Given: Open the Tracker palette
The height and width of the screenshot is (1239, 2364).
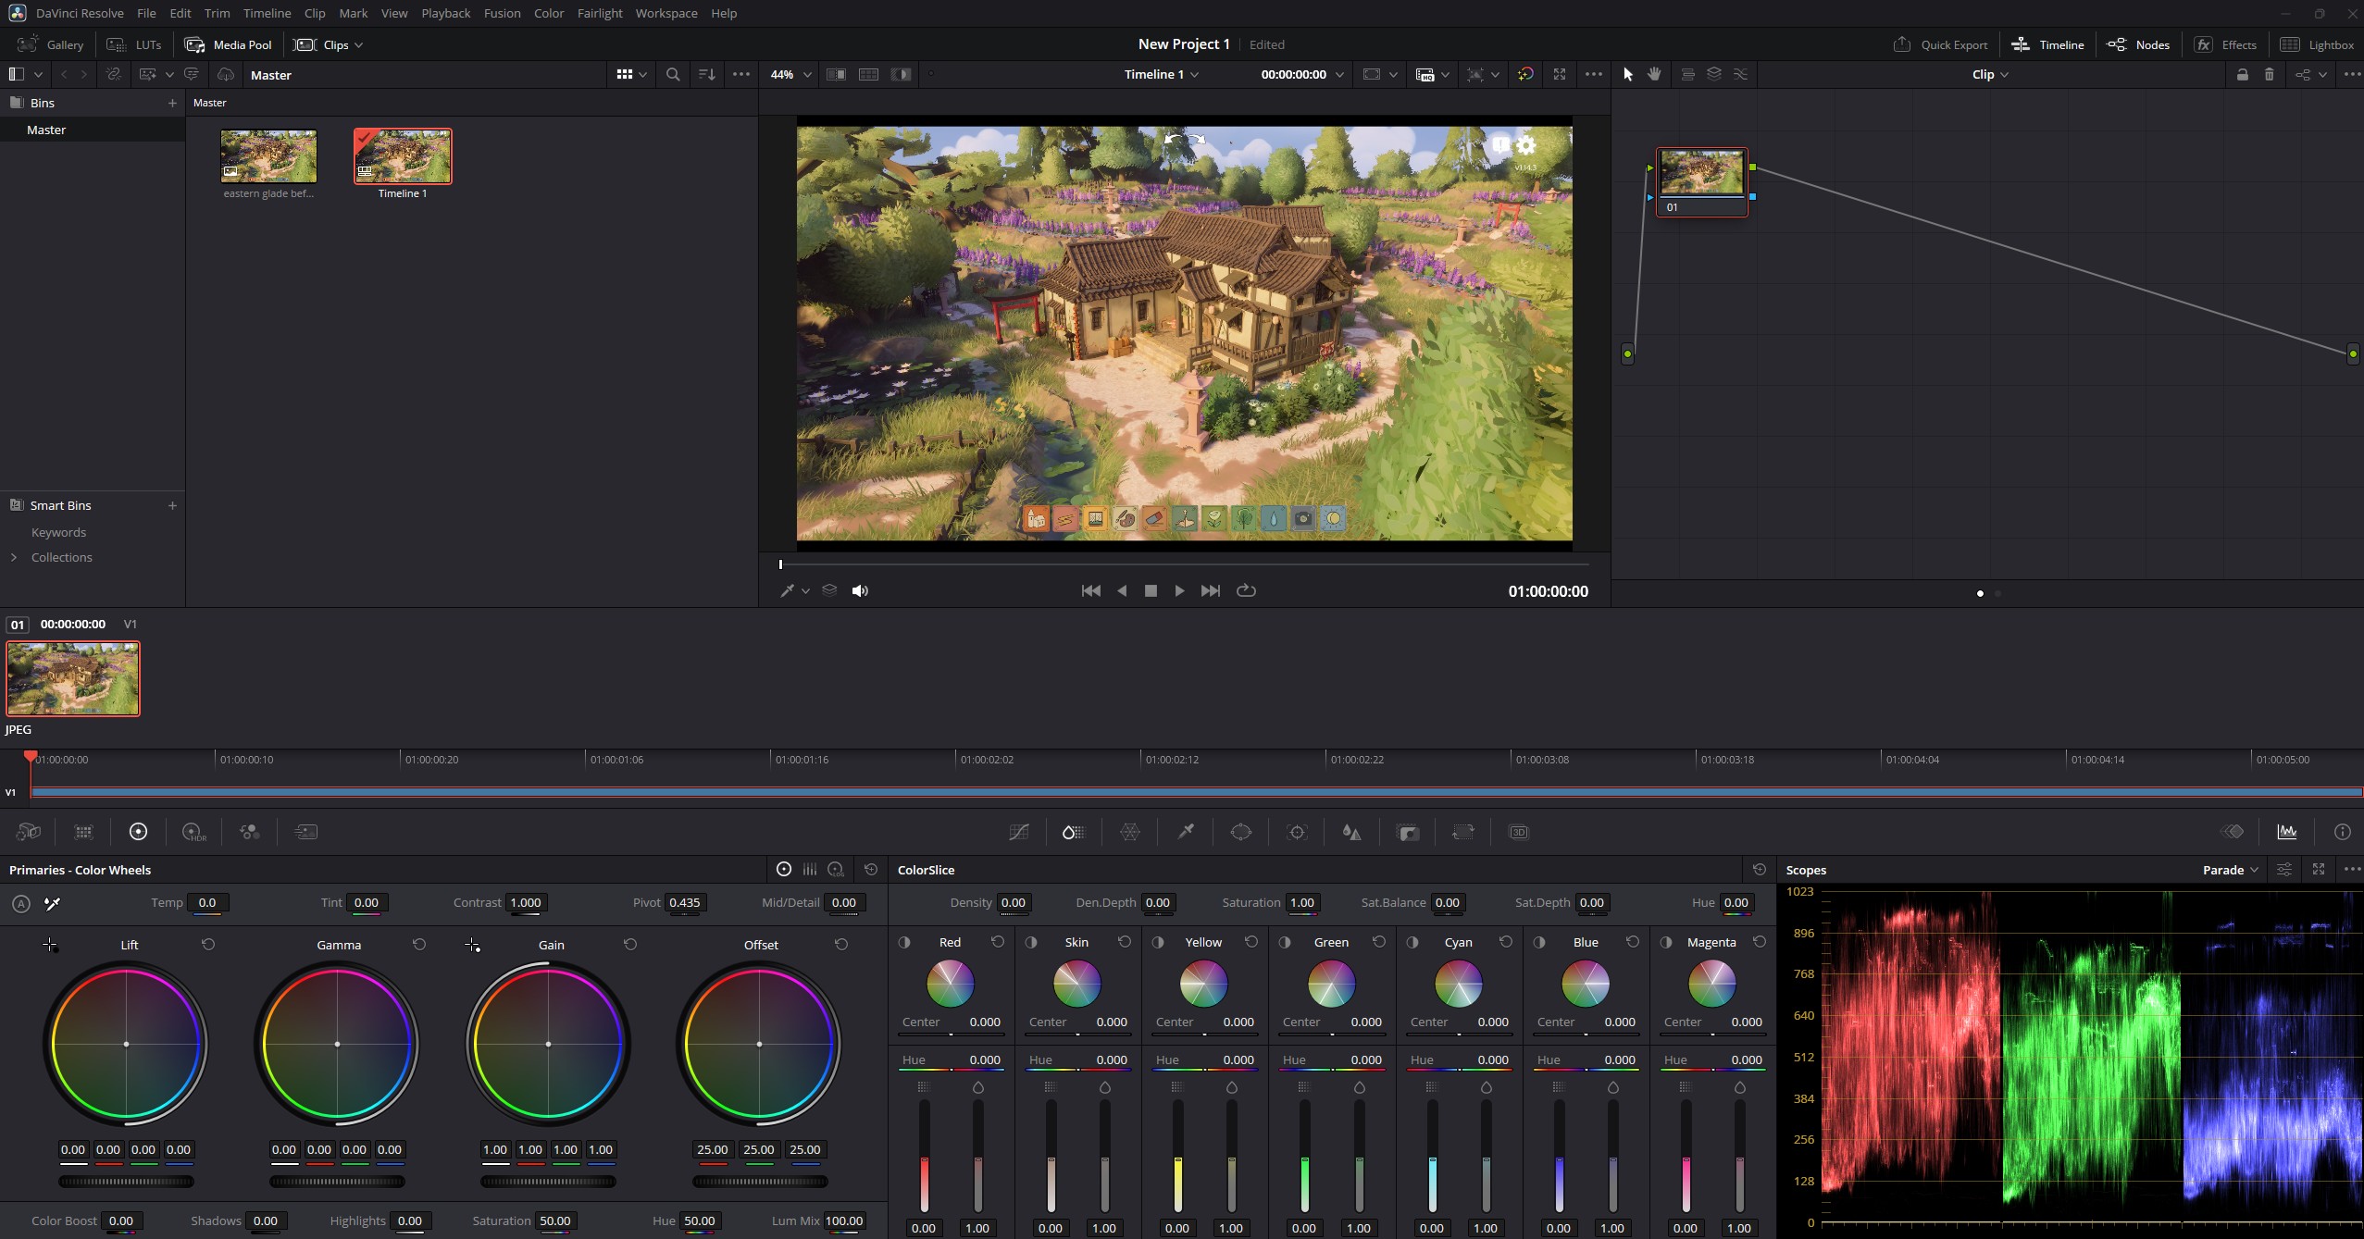Looking at the screenshot, I should [1297, 832].
